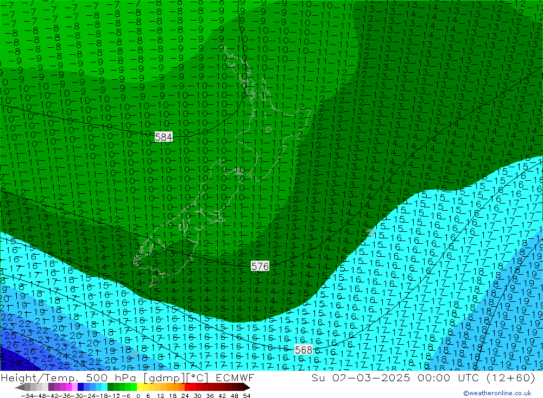Viewport: 543px width, 398px height.
Task: Click the 54 legend value
Action: [247, 396]
